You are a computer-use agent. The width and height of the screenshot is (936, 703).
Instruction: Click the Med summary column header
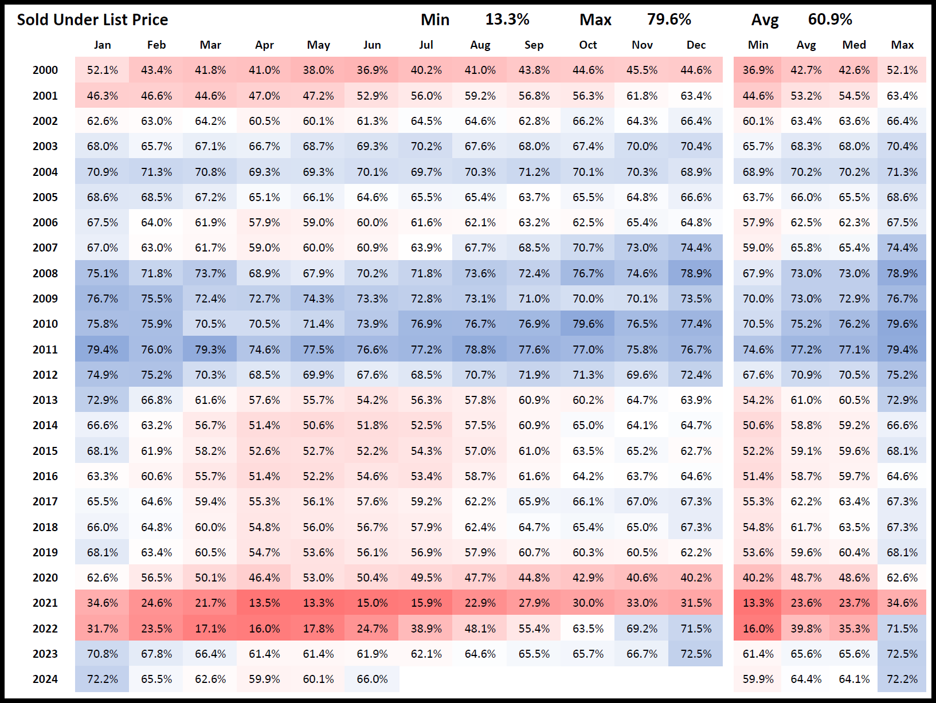point(854,45)
